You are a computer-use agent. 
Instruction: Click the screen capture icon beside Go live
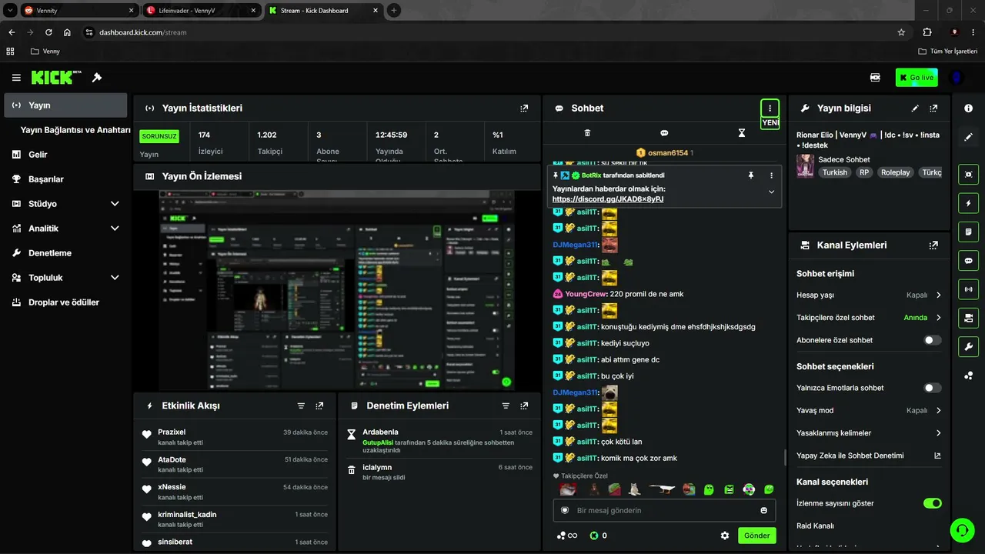tap(875, 78)
